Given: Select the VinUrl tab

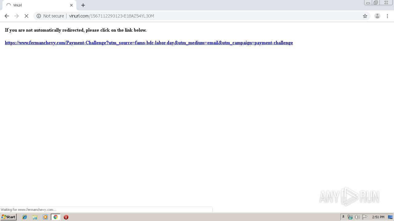Looking at the screenshot, I should click(x=39, y=5).
